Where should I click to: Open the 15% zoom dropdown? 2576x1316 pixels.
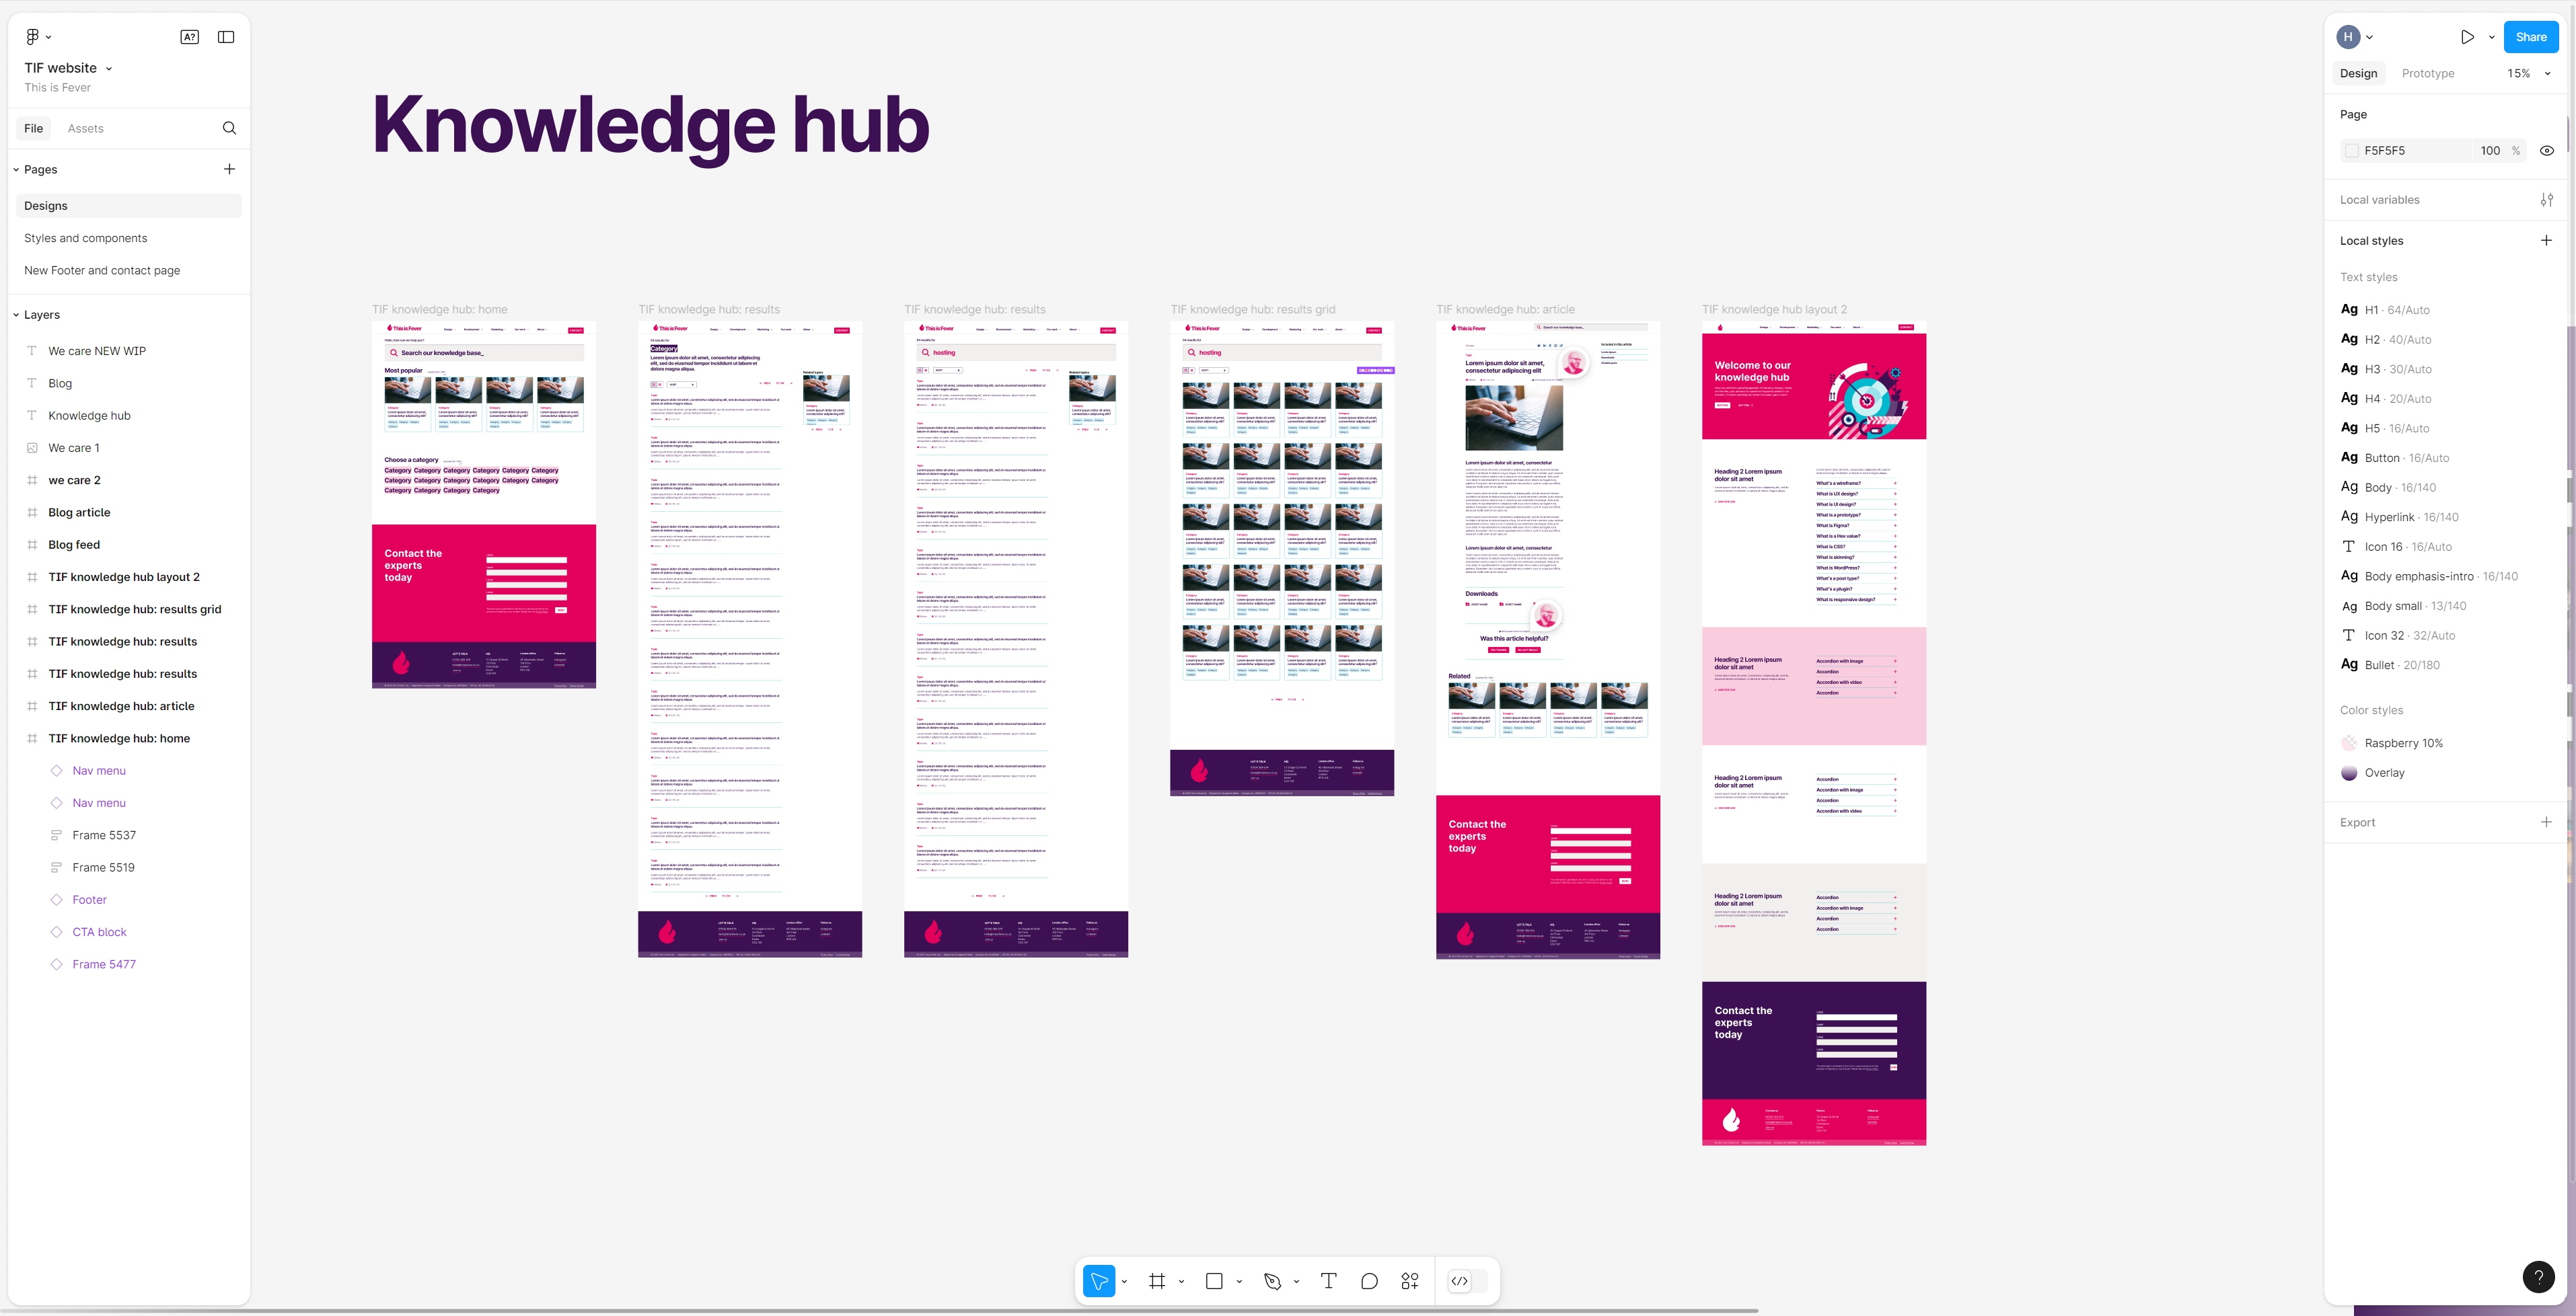coord(2528,74)
